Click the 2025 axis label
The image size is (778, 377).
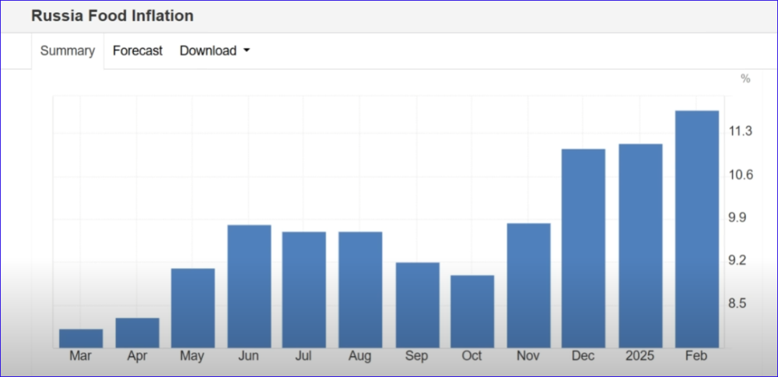click(x=640, y=356)
